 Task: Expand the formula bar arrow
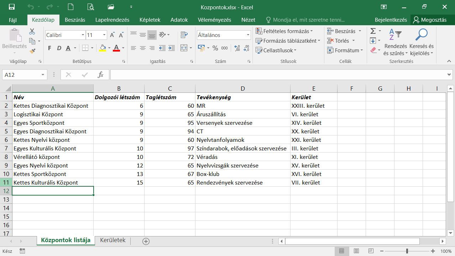449,75
